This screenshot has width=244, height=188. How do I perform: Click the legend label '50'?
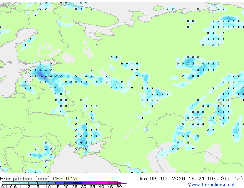119,186
